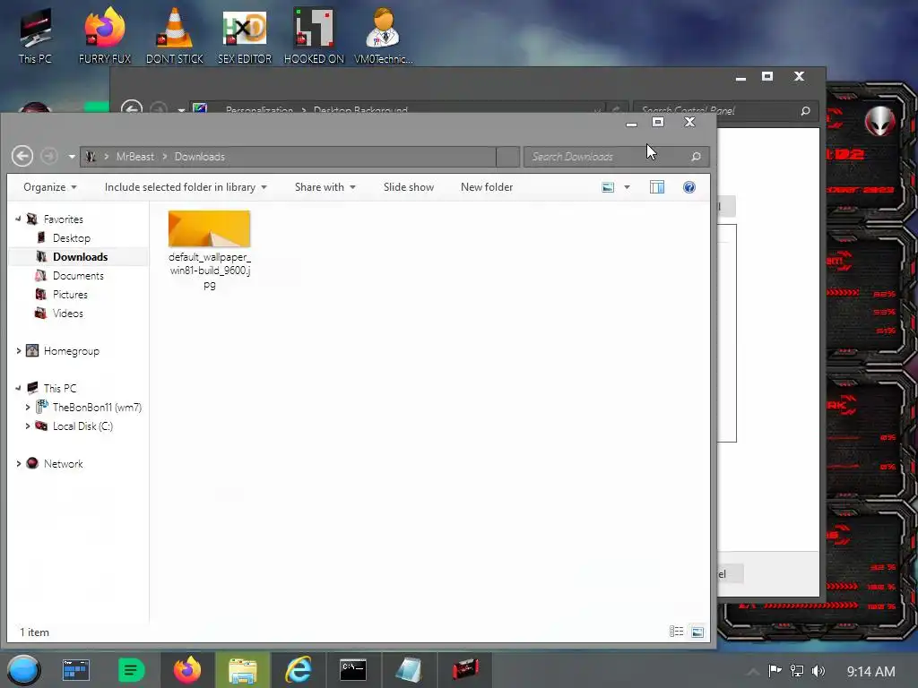Click the search magnifier in Downloads window
This screenshot has height=688, width=918.
point(696,157)
